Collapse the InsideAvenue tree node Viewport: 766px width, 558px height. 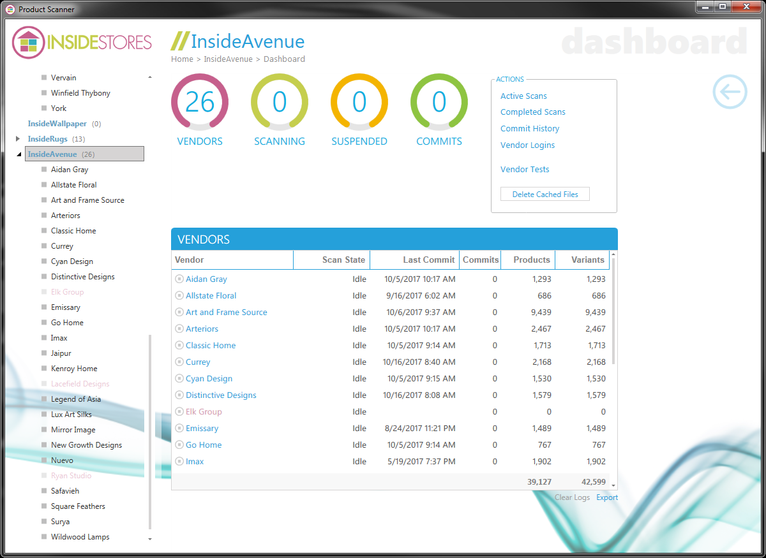(19, 154)
